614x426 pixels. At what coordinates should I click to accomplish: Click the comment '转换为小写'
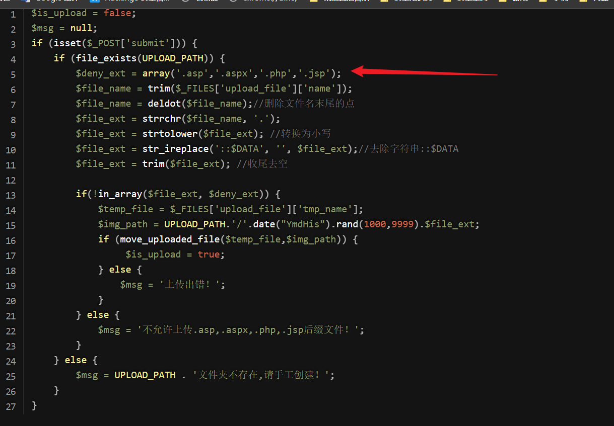tap(306, 134)
